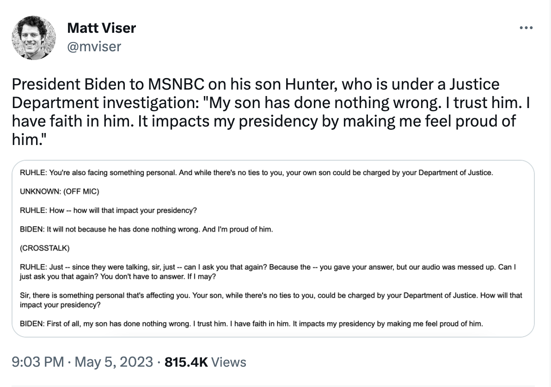Click the "(CROSSTALK)" transcript line
551x387 pixels.
(44, 248)
